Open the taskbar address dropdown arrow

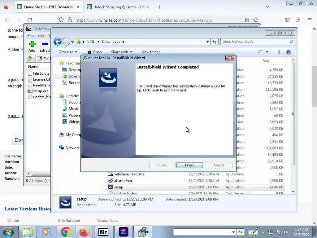(233, 232)
